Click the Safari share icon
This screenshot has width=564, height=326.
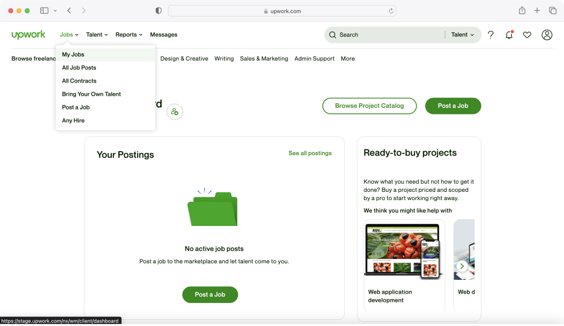pyautogui.click(x=522, y=10)
